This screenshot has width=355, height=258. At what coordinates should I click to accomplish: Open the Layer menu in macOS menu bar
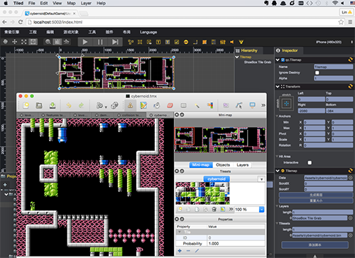point(86,3)
